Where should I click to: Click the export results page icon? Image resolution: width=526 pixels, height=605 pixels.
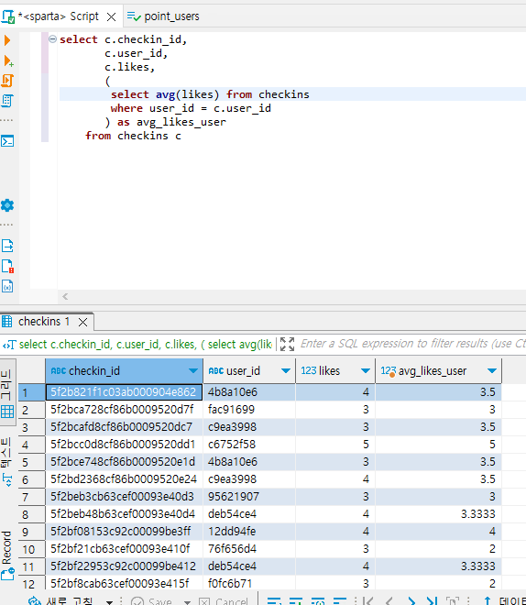[7, 246]
